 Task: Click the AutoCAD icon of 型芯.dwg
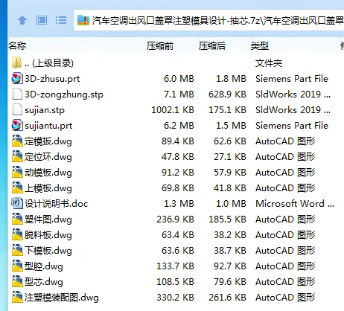(17, 281)
